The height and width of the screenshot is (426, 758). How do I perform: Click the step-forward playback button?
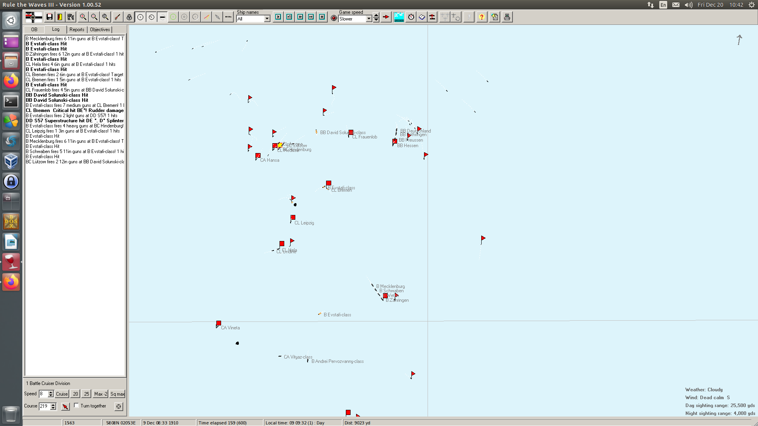300,17
